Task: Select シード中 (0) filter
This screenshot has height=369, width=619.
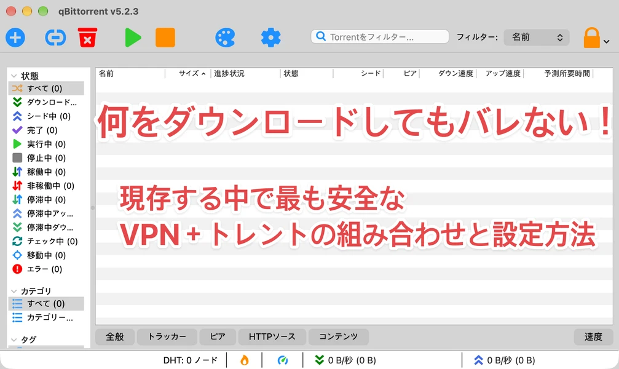Action: click(x=46, y=116)
